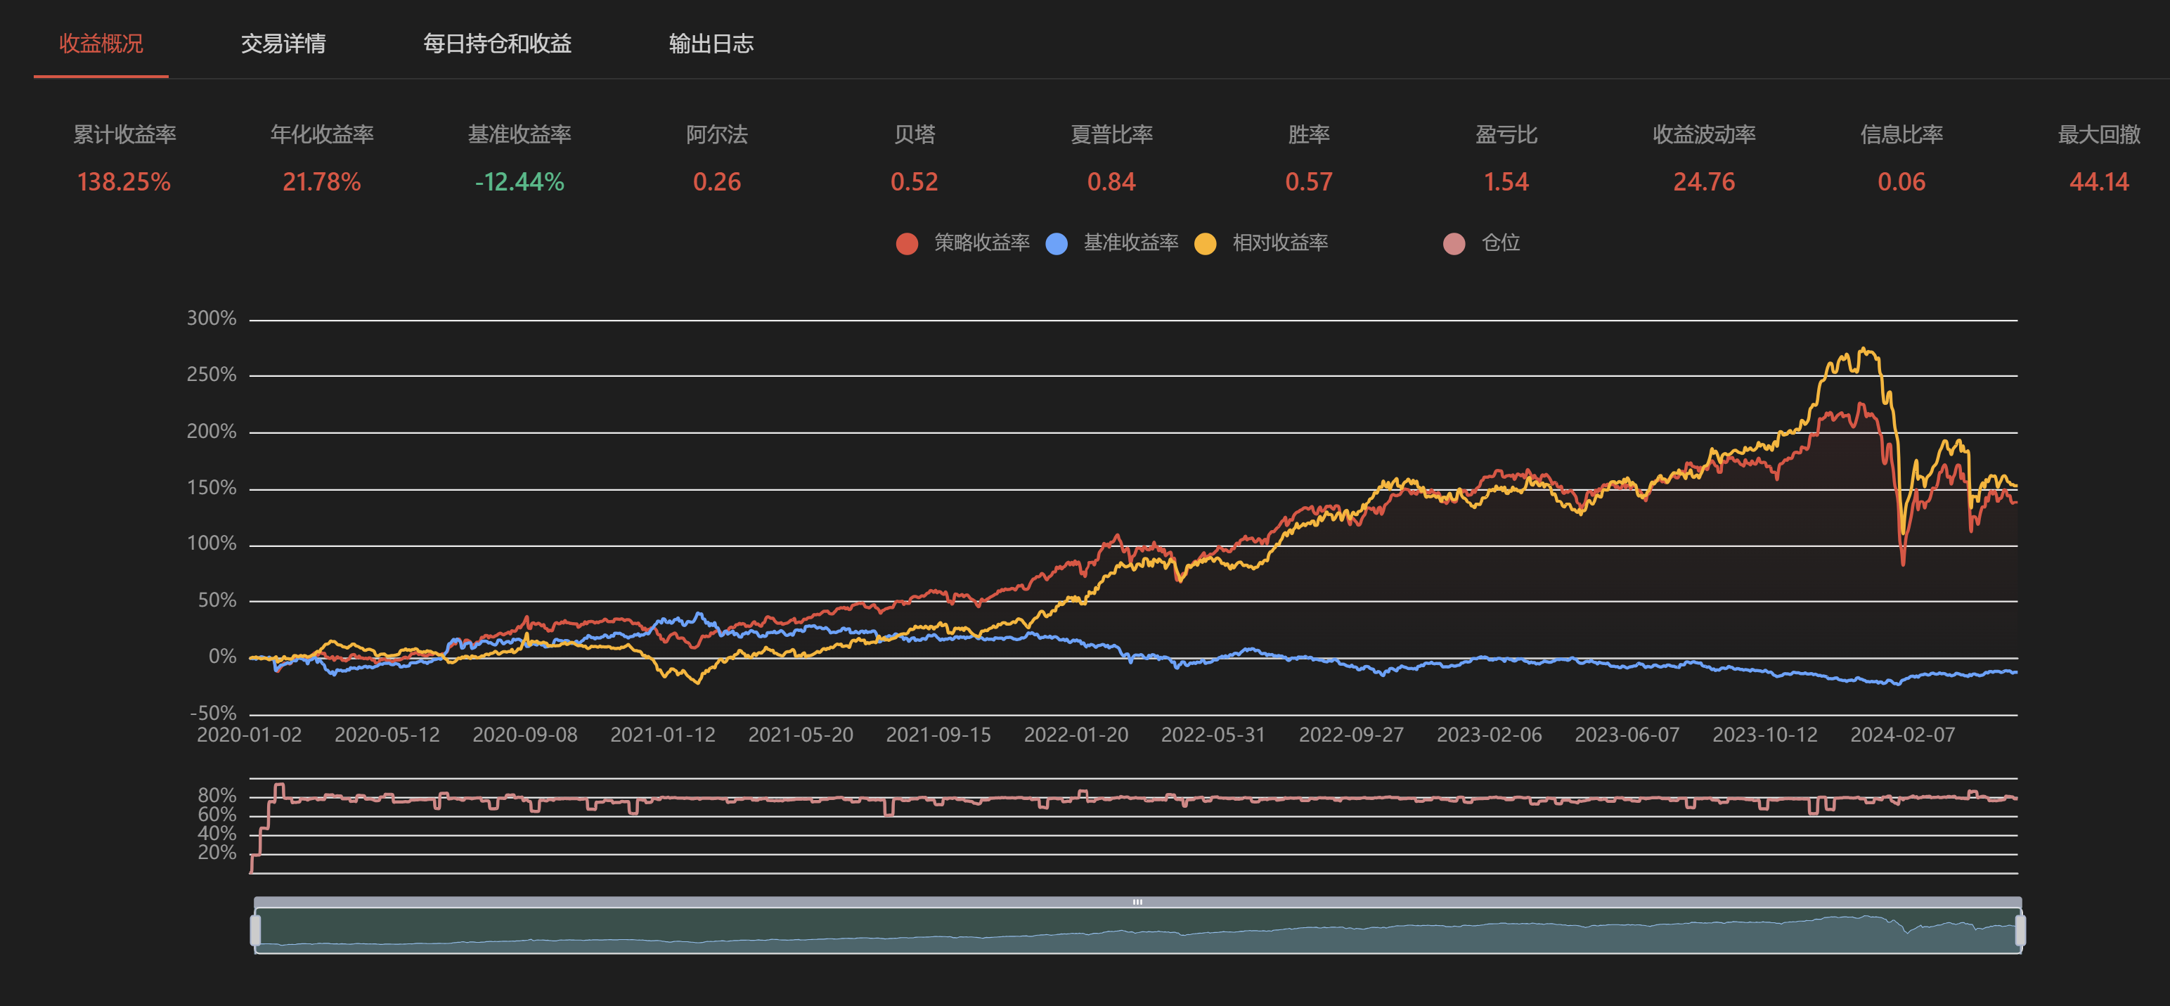Switch to 每日持仓和收益 tab
The image size is (2170, 1006).
(497, 44)
